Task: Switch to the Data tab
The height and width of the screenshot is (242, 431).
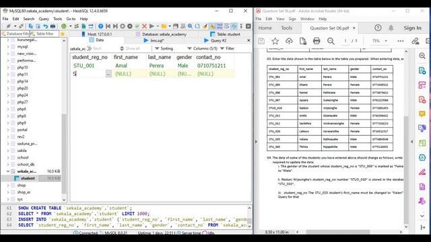Action: point(96,40)
